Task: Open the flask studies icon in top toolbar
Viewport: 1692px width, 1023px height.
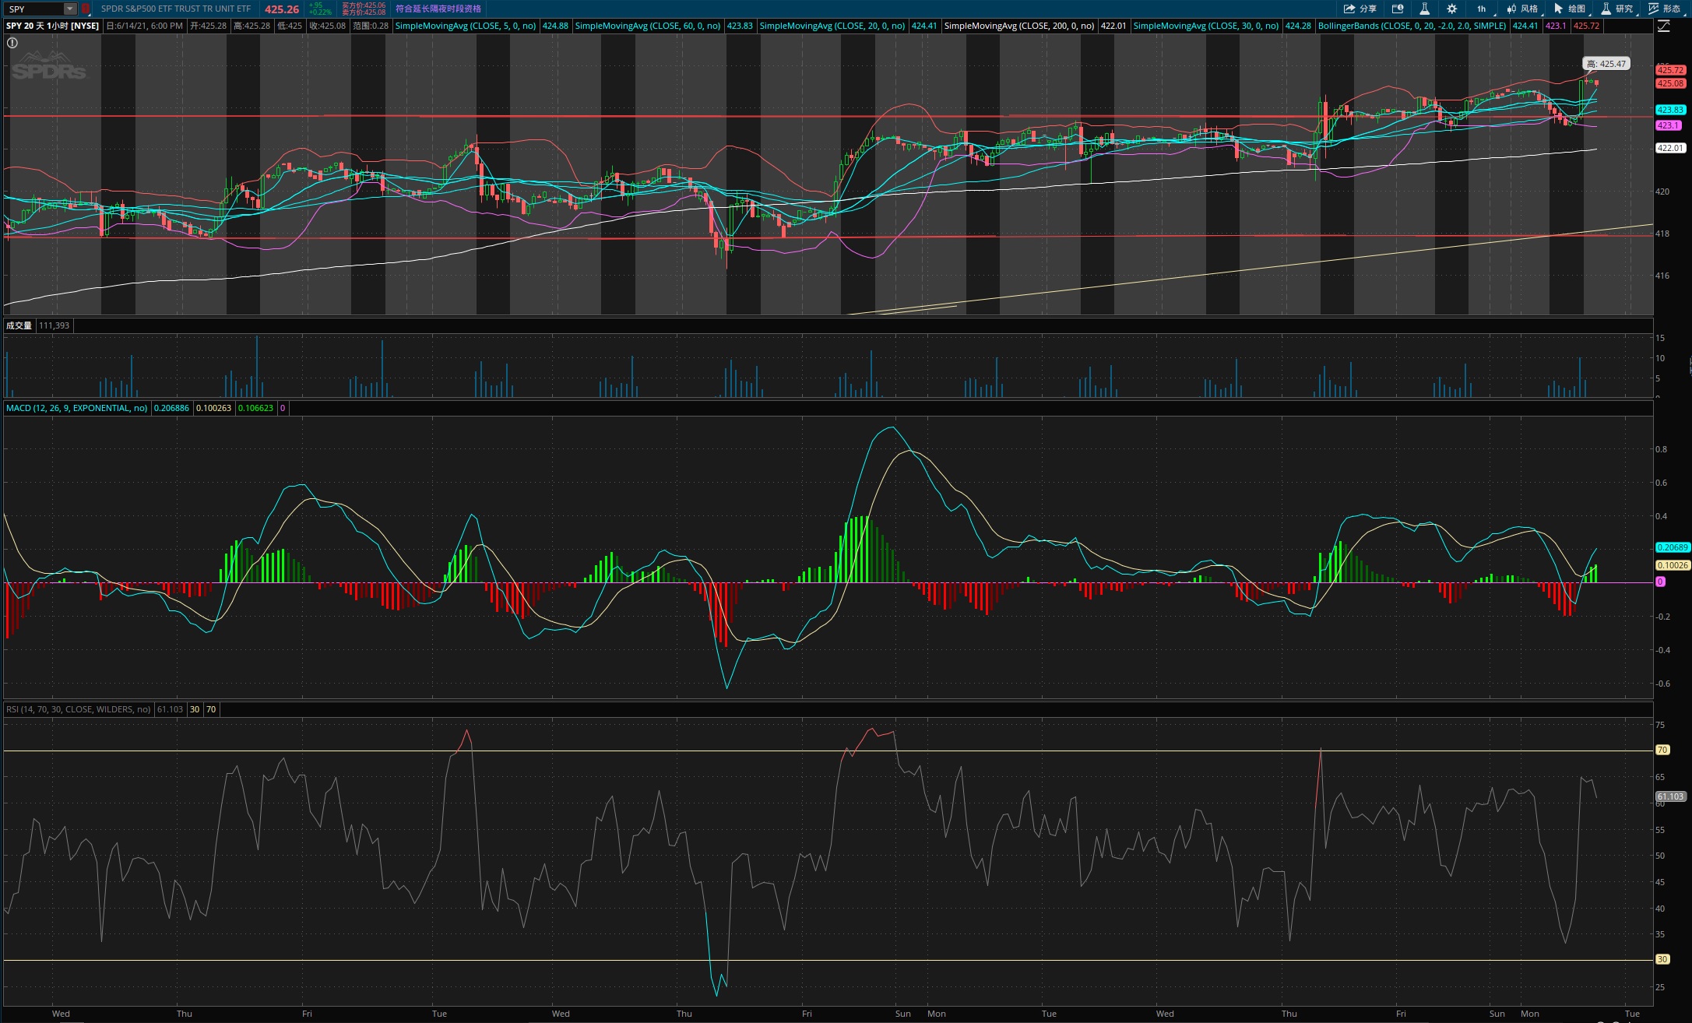Action: coord(1424,9)
